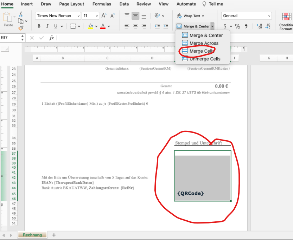Expand the fill color options arrow
293x240 pixels.
pos(96,26)
